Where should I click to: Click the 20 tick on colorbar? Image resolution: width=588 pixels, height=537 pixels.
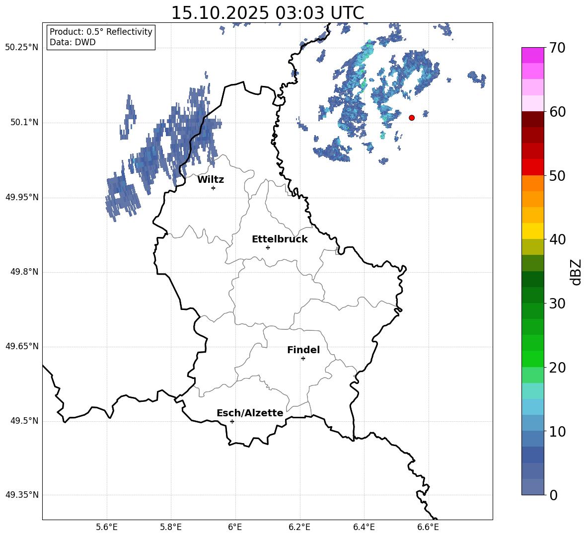coord(557,368)
